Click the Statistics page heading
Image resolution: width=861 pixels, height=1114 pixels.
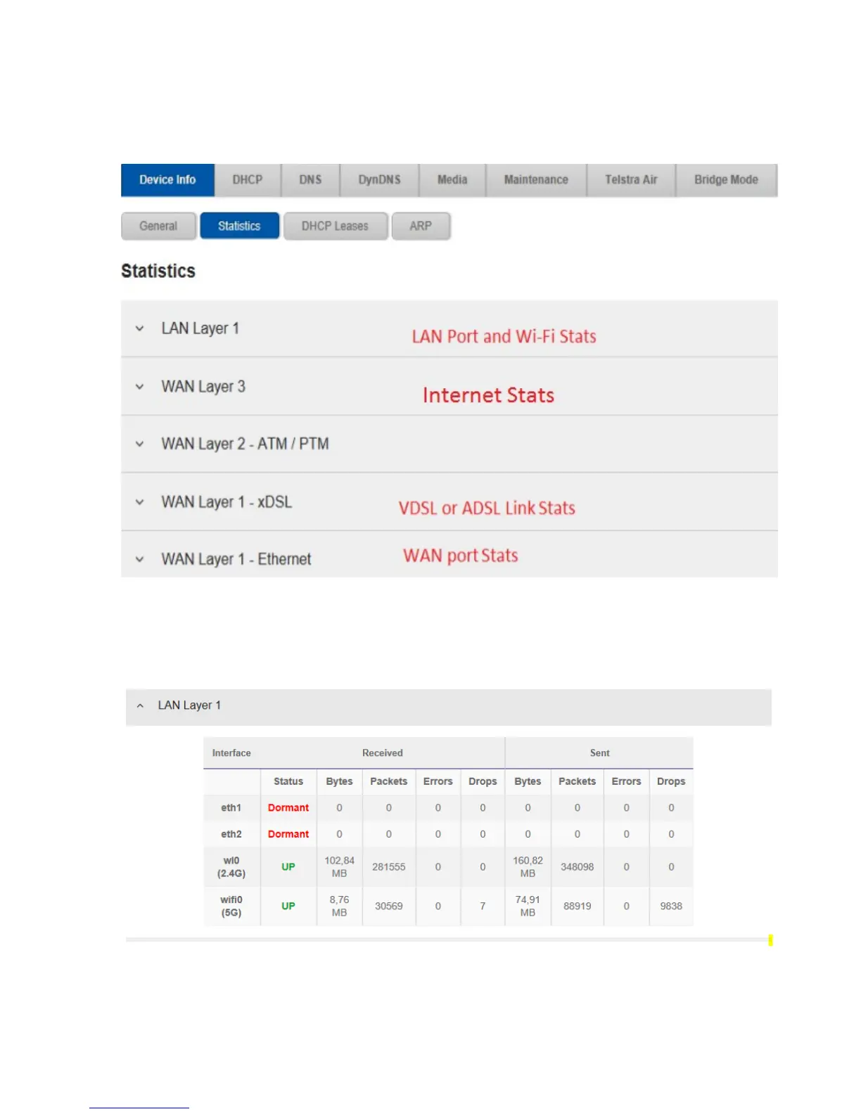pos(158,271)
